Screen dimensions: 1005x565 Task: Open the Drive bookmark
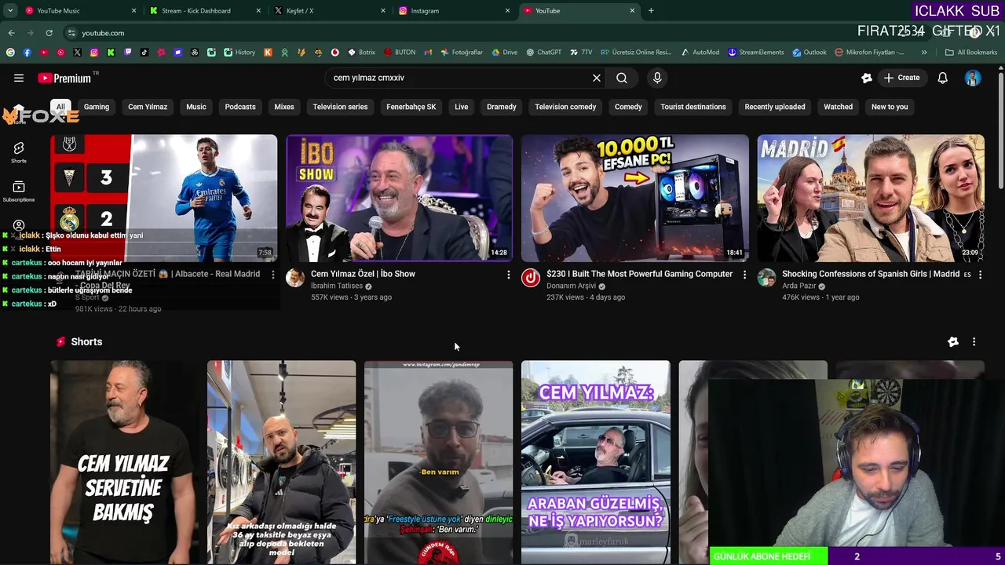[504, 53]
